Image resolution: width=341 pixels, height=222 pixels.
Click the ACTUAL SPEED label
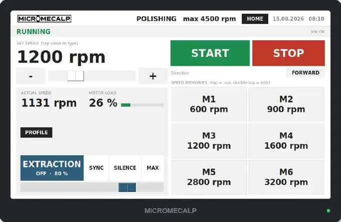point(36,93)
